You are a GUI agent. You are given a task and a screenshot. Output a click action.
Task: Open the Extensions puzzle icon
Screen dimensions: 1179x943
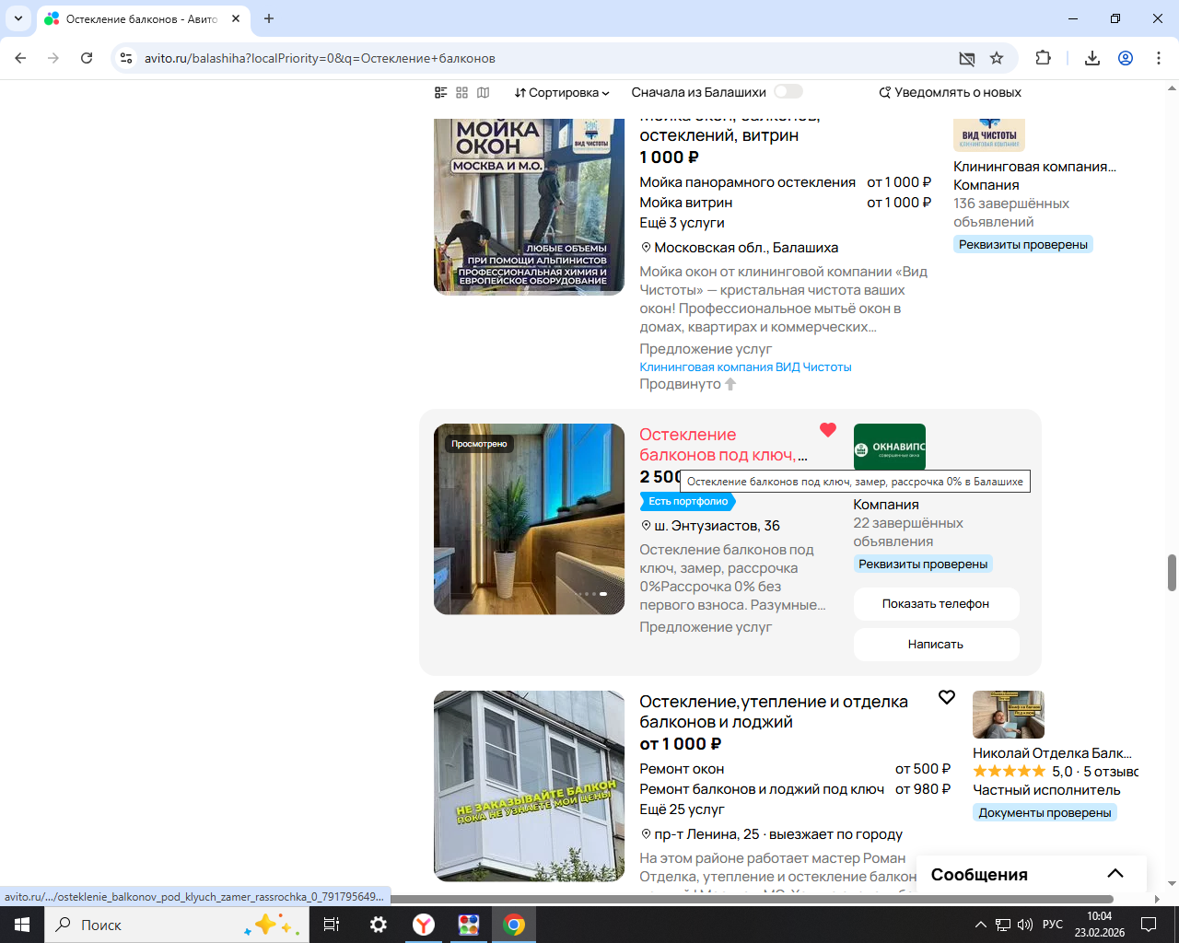click(x=1043, y=58)
